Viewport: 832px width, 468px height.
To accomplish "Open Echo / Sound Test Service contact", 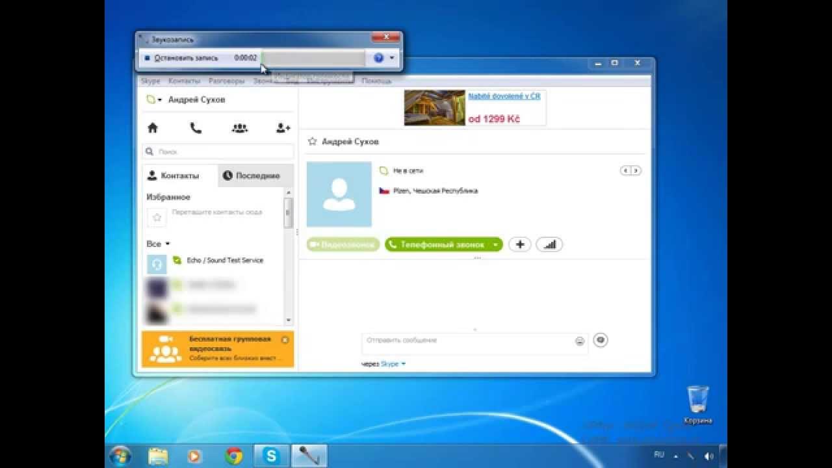I will click(x=225, y=260).
